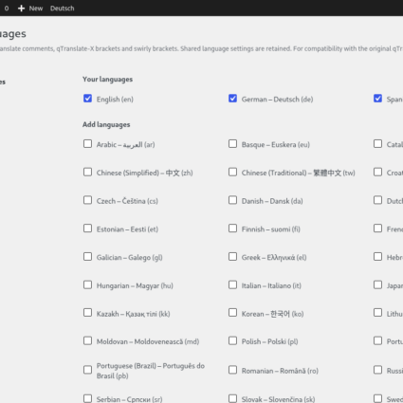The image size is (403, 403).
Task: Tick the Catalan language checkbox
Action: (x=377, y=144)
